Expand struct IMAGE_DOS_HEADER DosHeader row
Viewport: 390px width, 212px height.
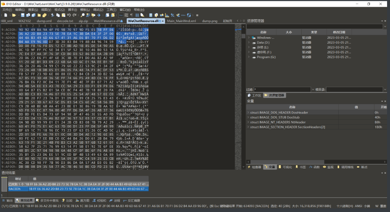[248, 113]
